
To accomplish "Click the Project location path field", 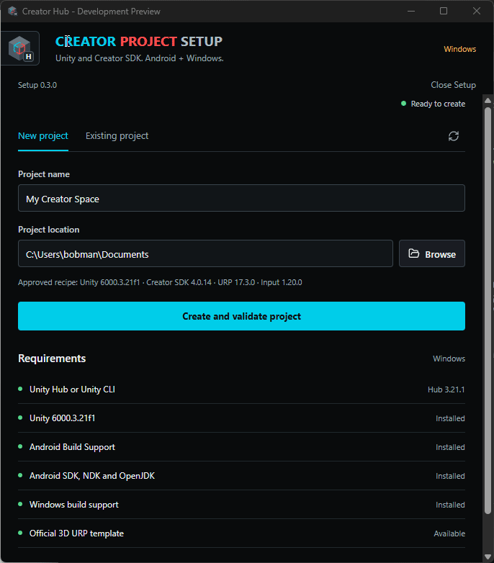I will (x=205, y=253).
